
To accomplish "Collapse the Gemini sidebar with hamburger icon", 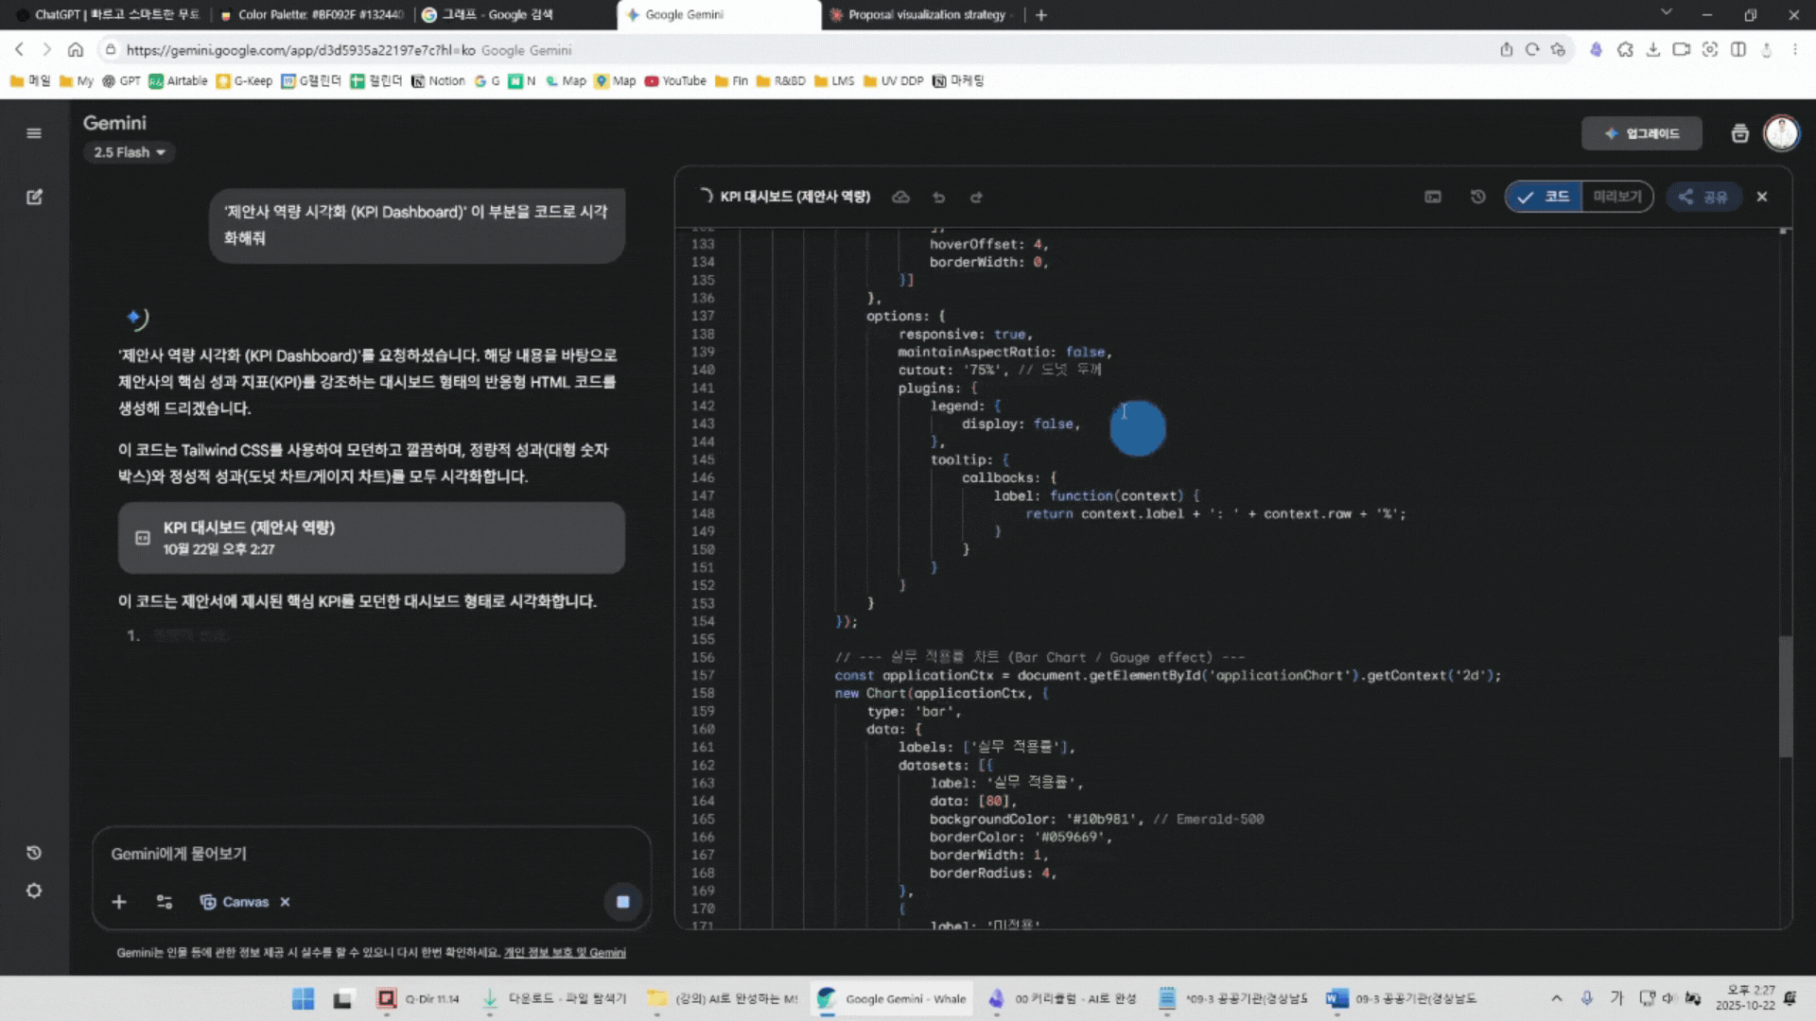I will pos(35,133).
